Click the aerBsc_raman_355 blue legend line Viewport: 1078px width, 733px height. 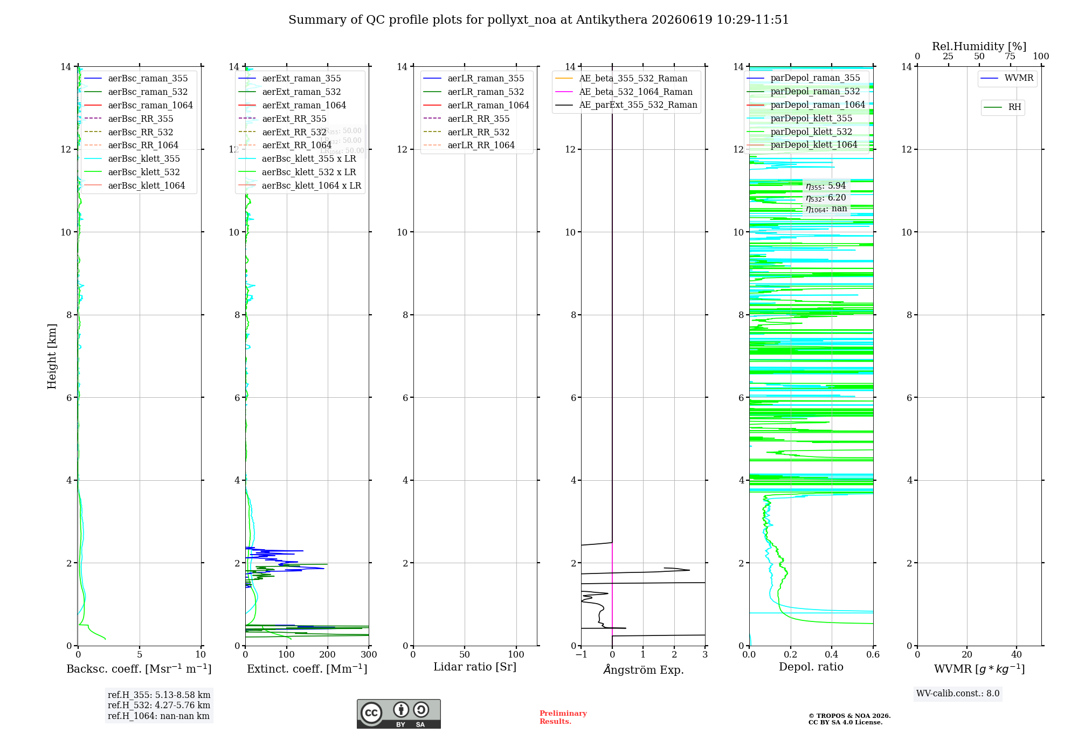coord(93,79)
